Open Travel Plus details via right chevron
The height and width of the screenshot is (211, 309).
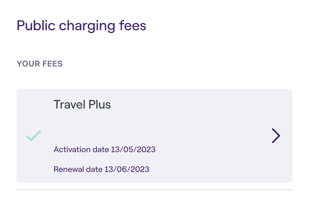(276, 136)
